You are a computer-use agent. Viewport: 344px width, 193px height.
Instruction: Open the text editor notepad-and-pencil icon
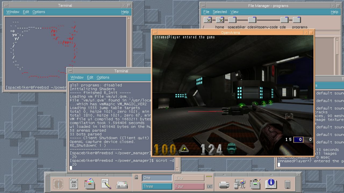point(106,184)
